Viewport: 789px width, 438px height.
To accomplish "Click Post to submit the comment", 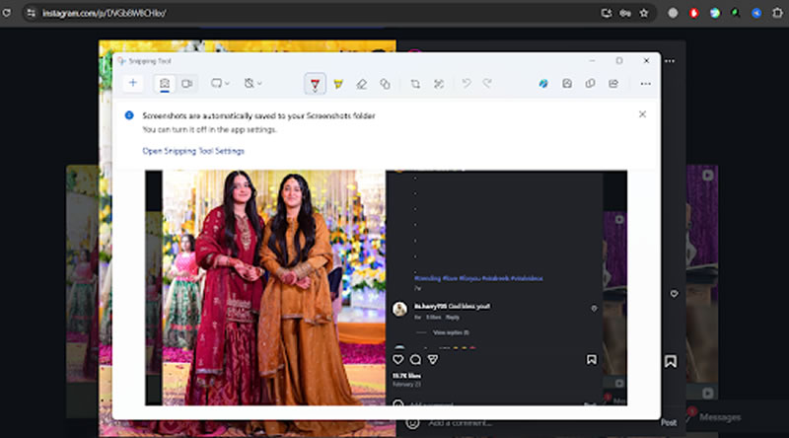I will [x=669, y=422].
